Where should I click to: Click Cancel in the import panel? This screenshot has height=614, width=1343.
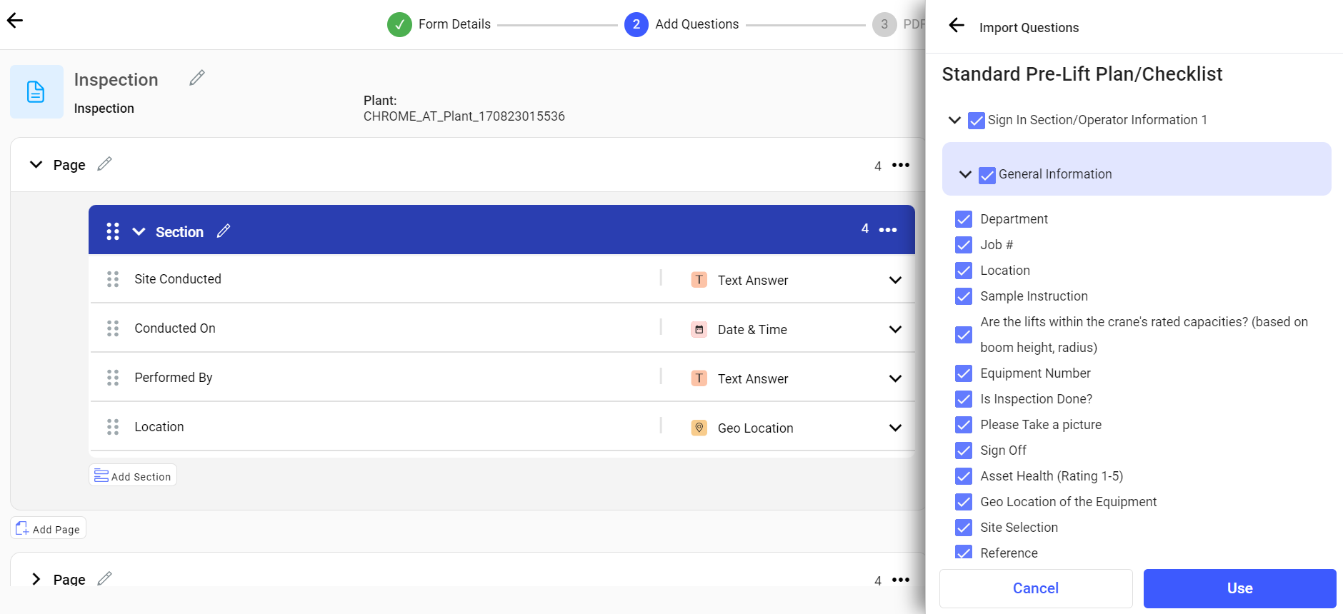(x=1035, y=588)
